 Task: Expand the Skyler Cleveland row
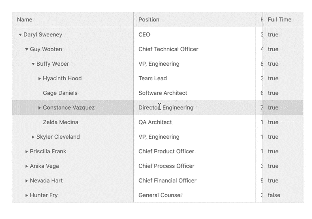33,137
